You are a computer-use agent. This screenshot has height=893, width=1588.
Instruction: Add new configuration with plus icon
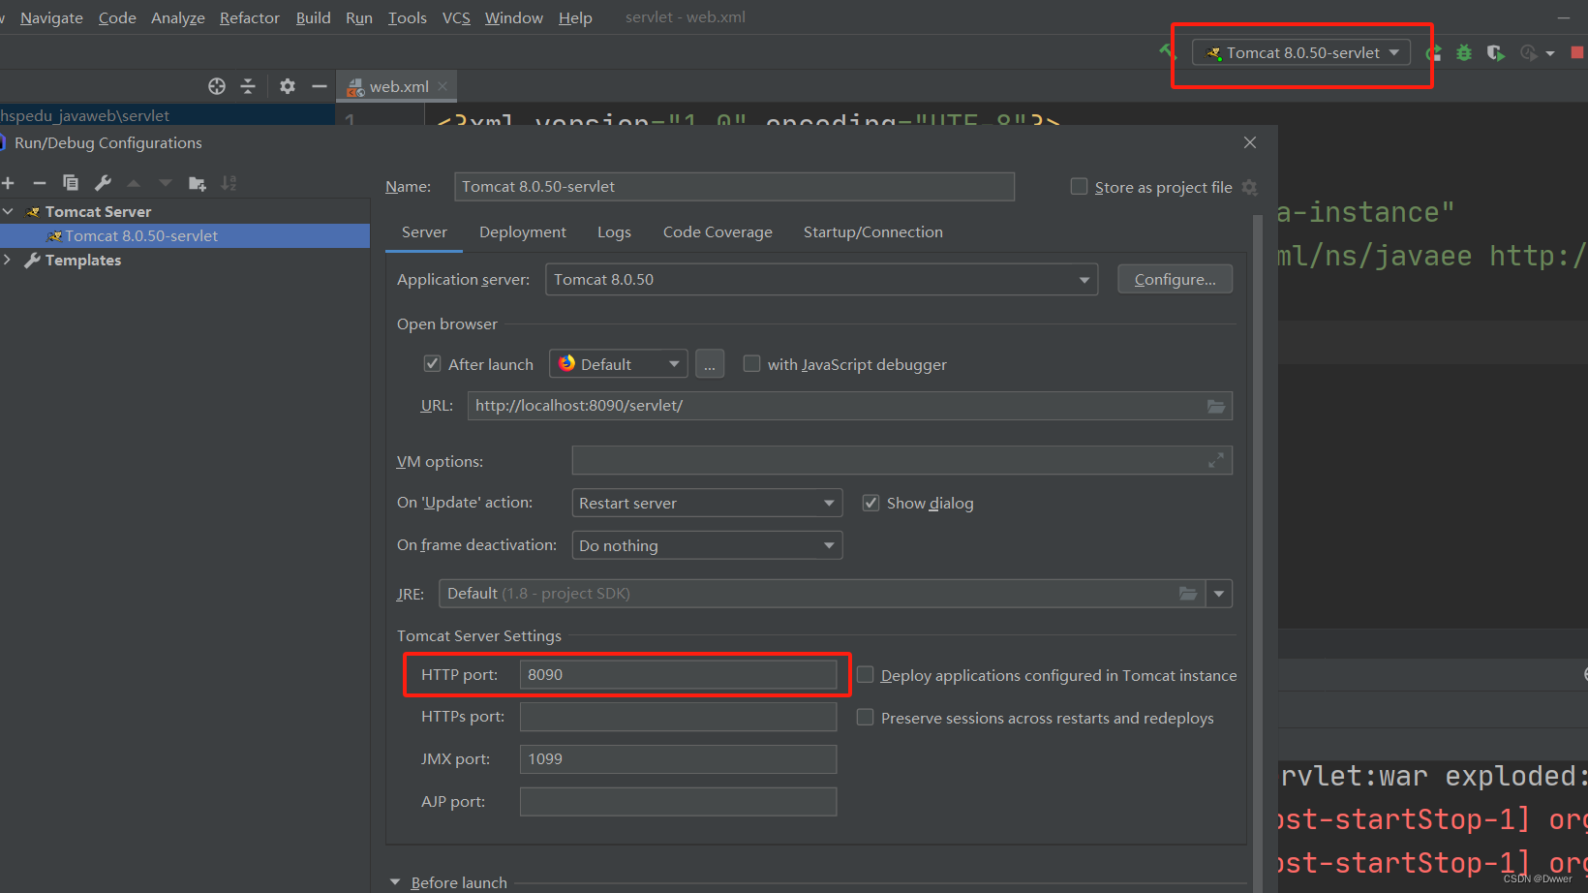click(9, 183)
